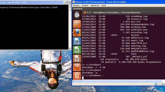Screen dimensions: 165x92
Task: Open the Ubuntu Dash home launcher icon
Action: coord(77,15)
